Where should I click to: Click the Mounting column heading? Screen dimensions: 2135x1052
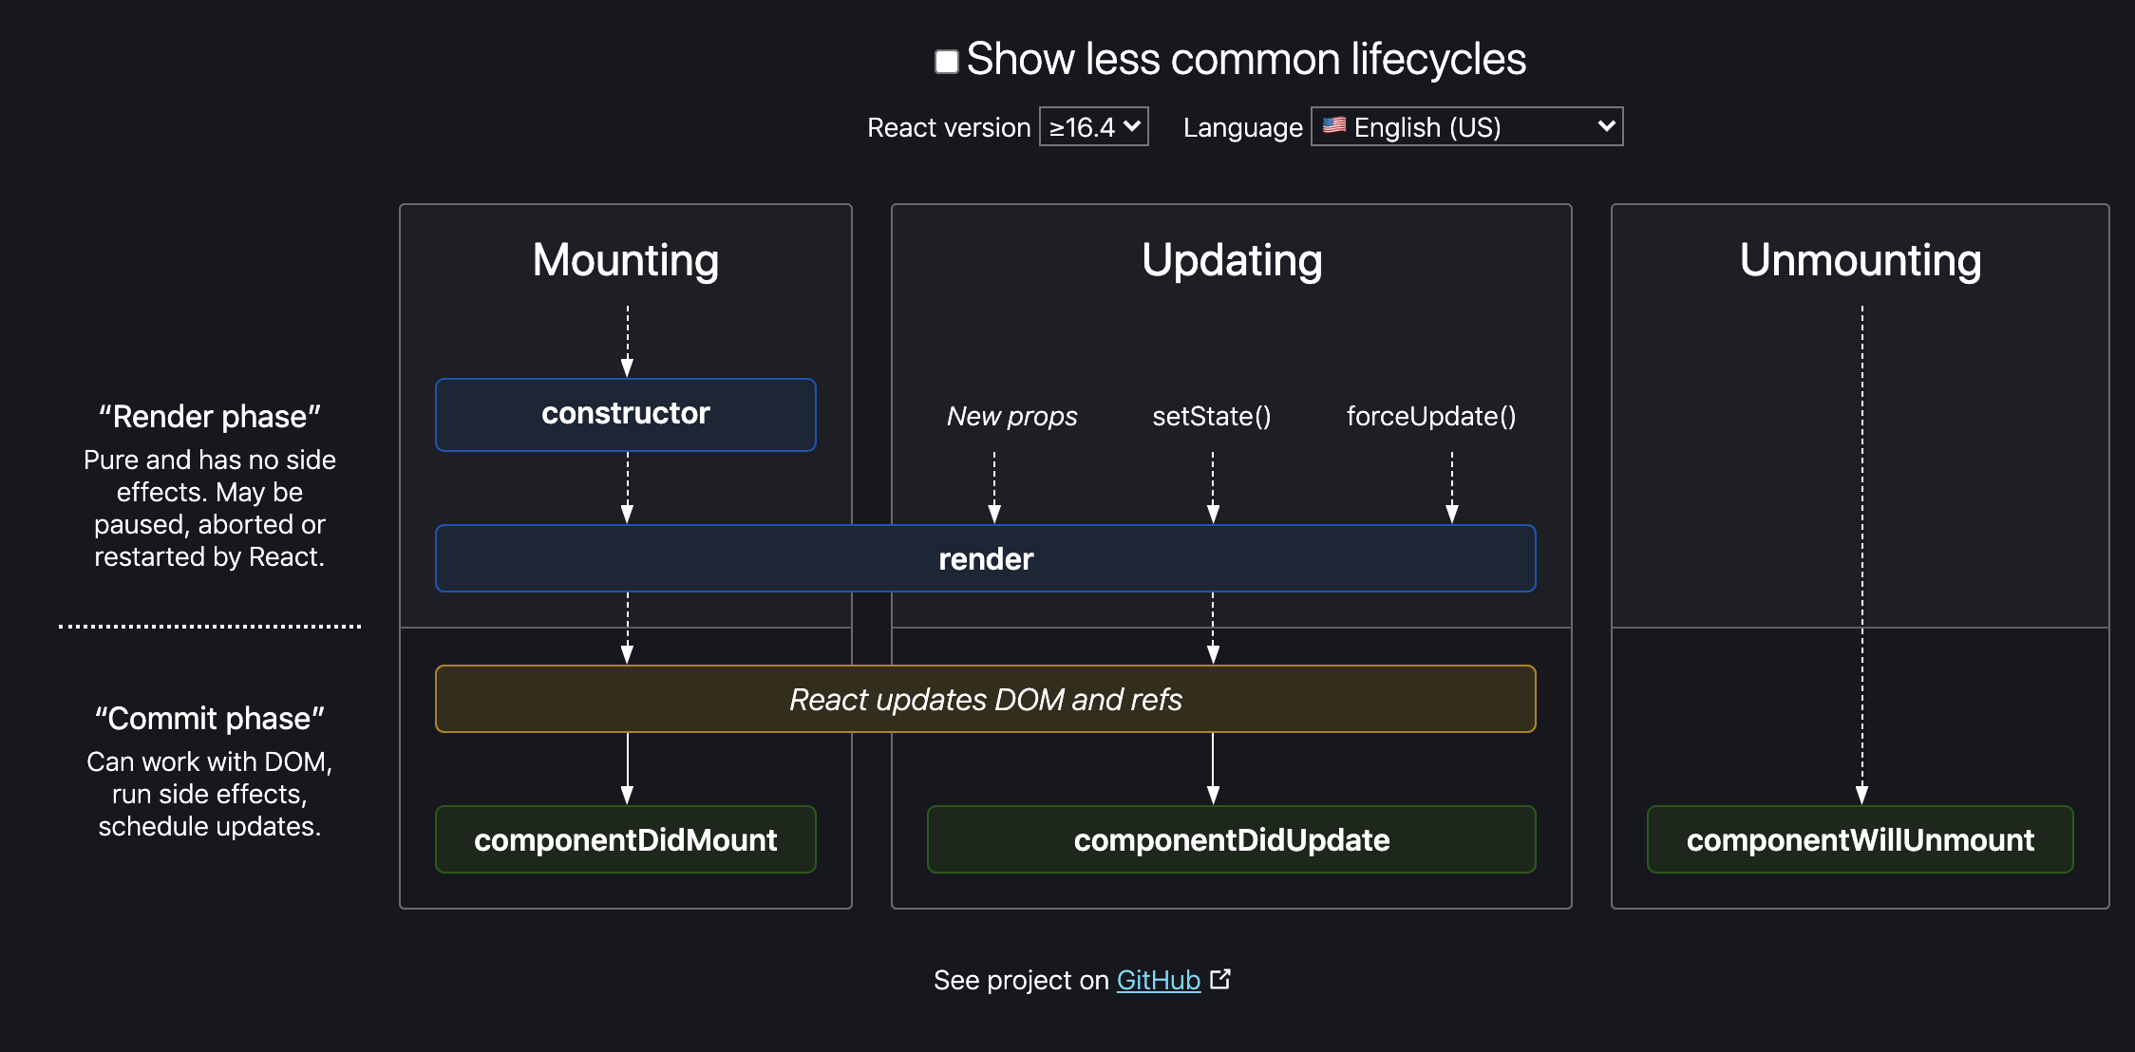point(626,260)
